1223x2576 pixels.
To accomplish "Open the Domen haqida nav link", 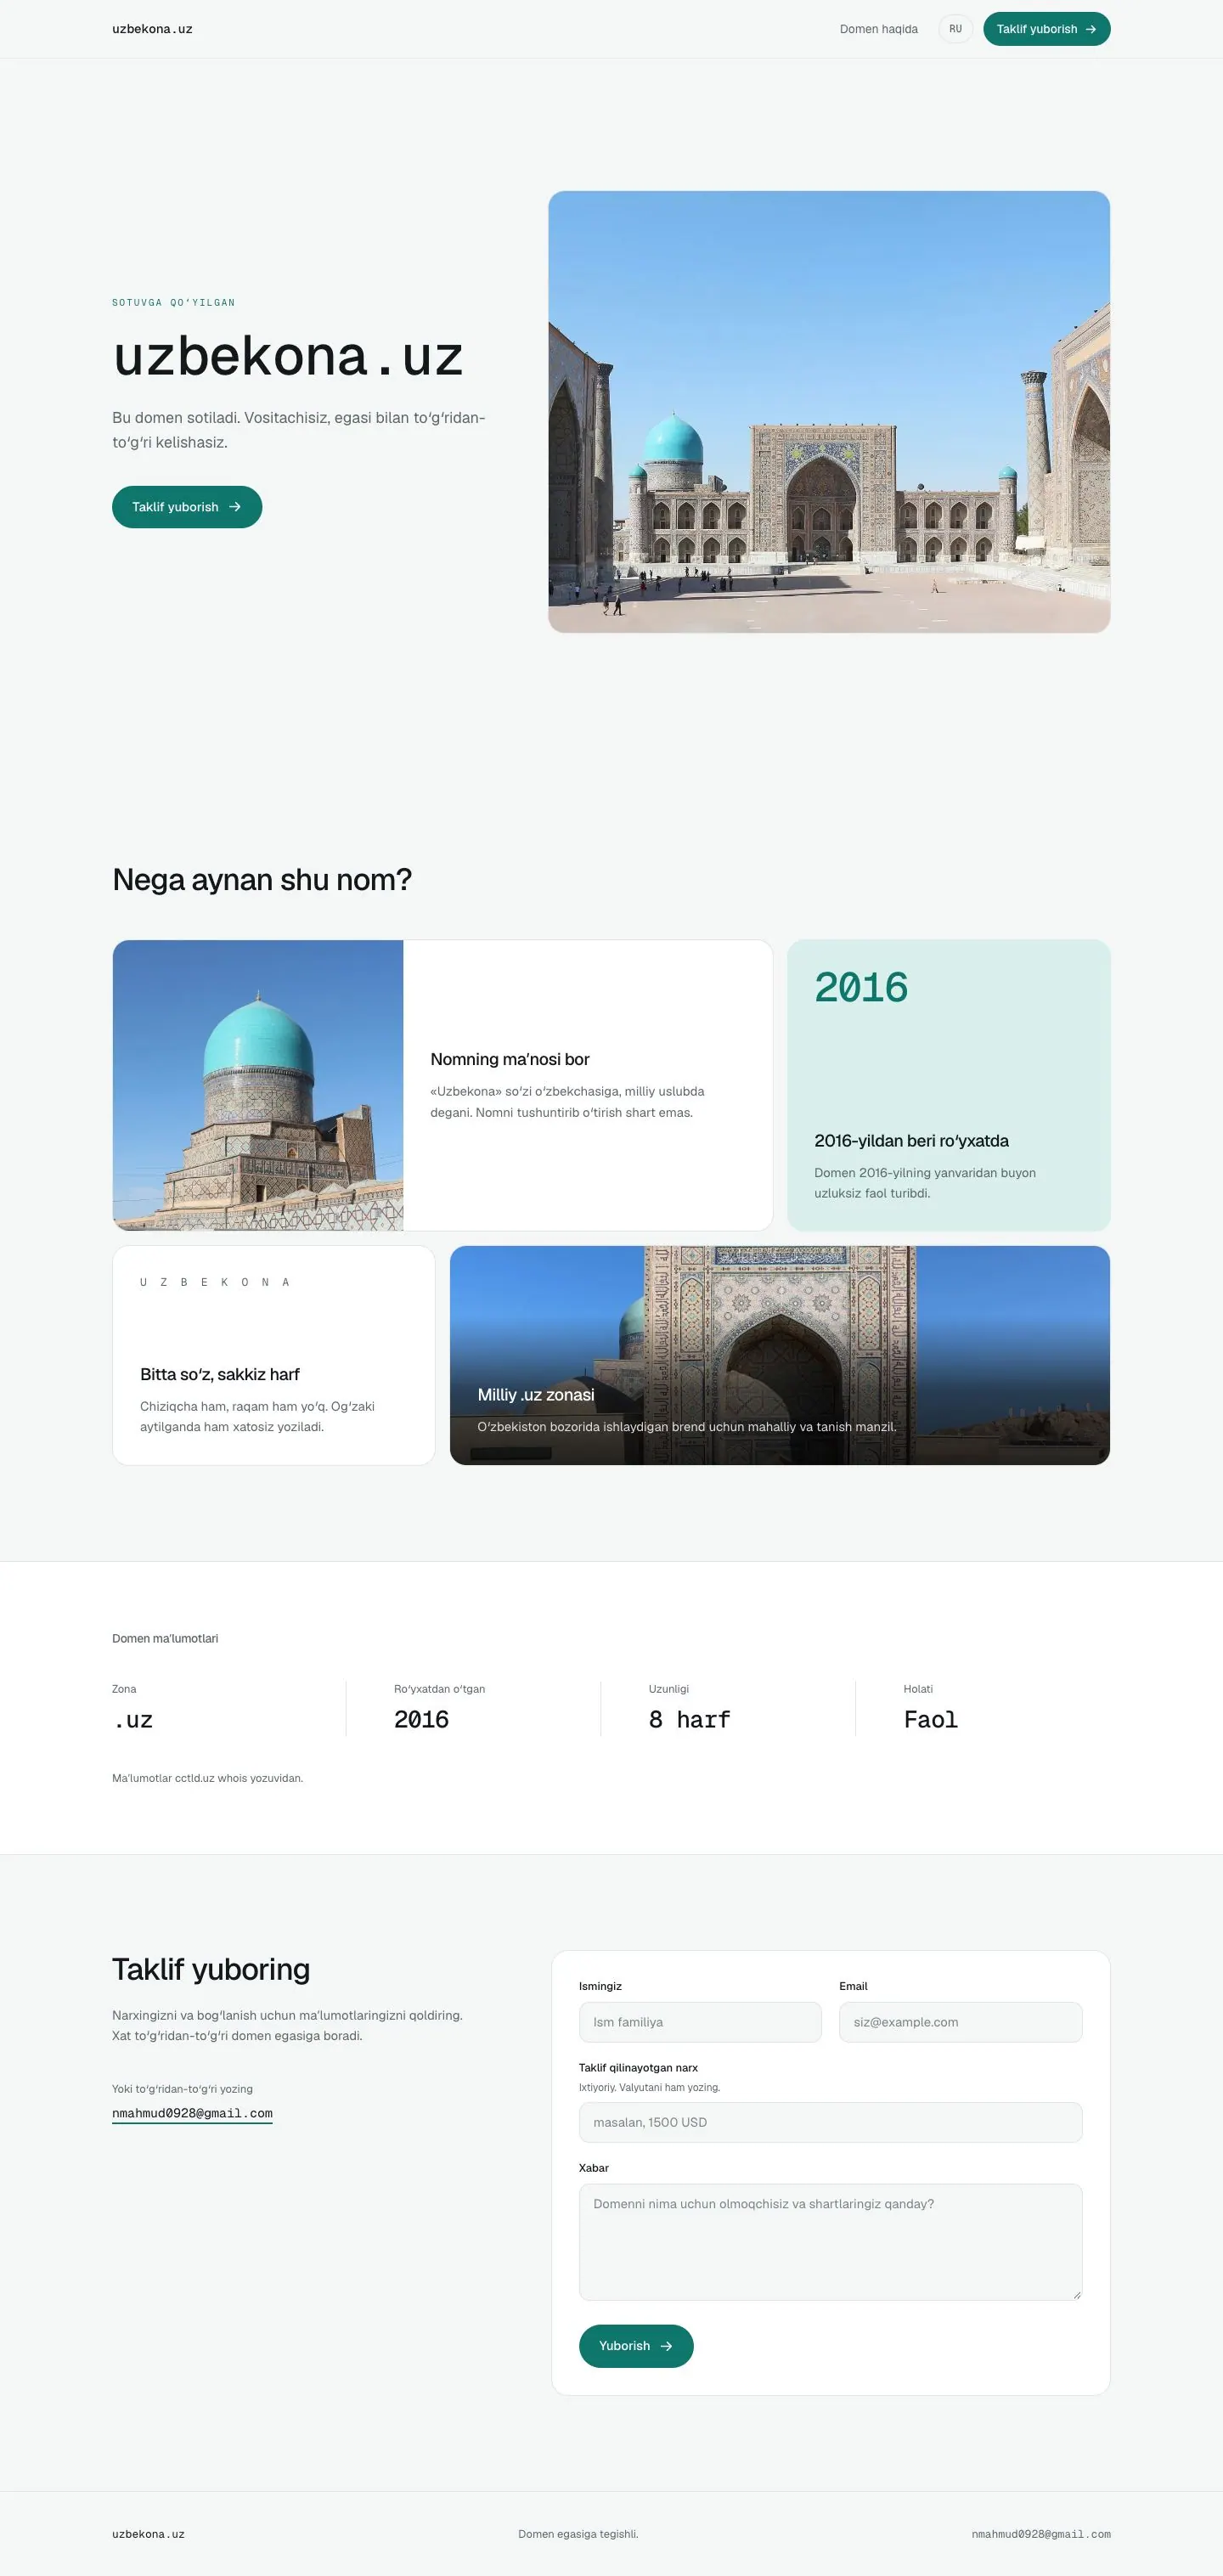I will pyautogui.click(x=878, y=29).
